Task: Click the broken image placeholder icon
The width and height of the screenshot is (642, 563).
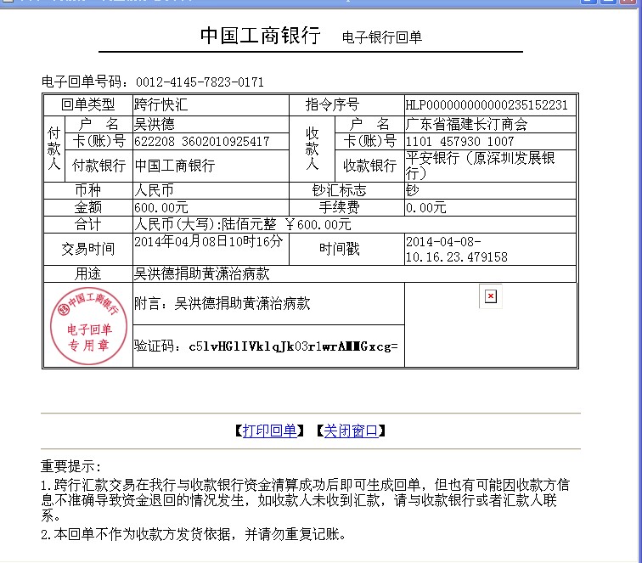Action: point(489,296)
